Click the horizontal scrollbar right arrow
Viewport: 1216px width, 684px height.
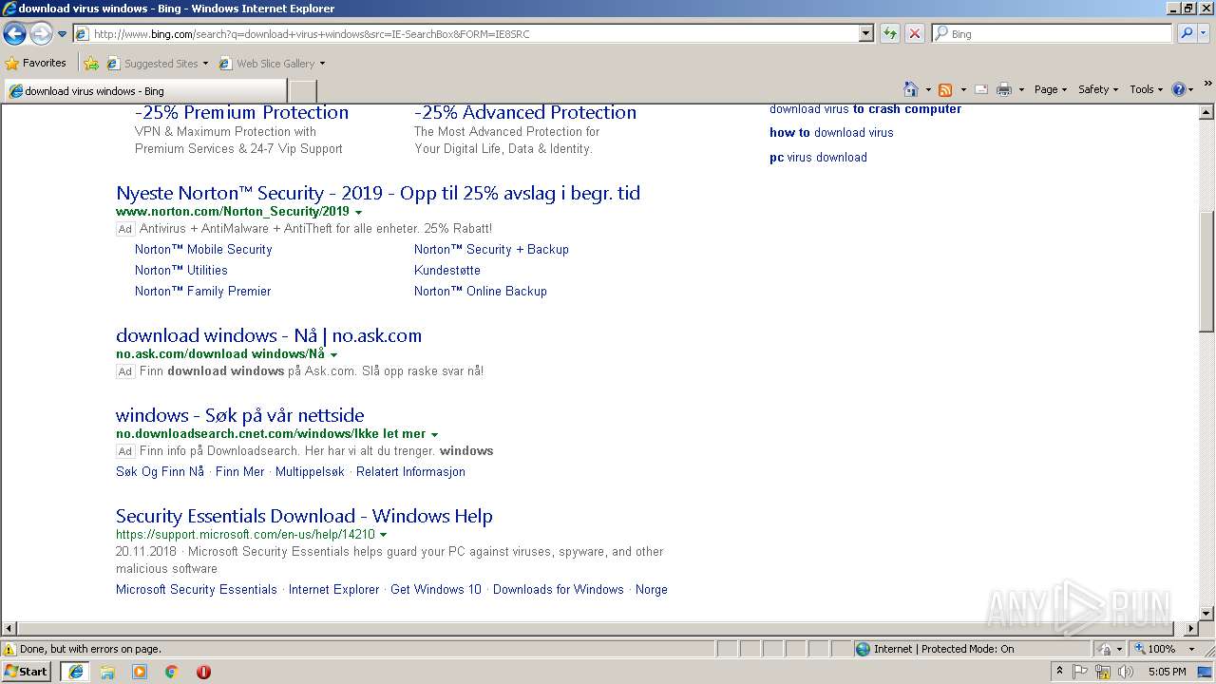click(x=1191, y=629)
